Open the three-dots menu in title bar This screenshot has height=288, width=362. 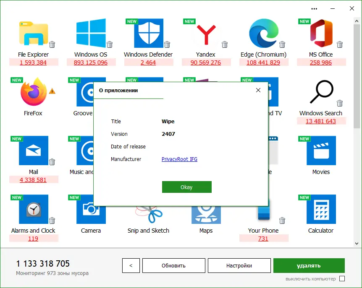pyautogui.click(x=314, y=9)
